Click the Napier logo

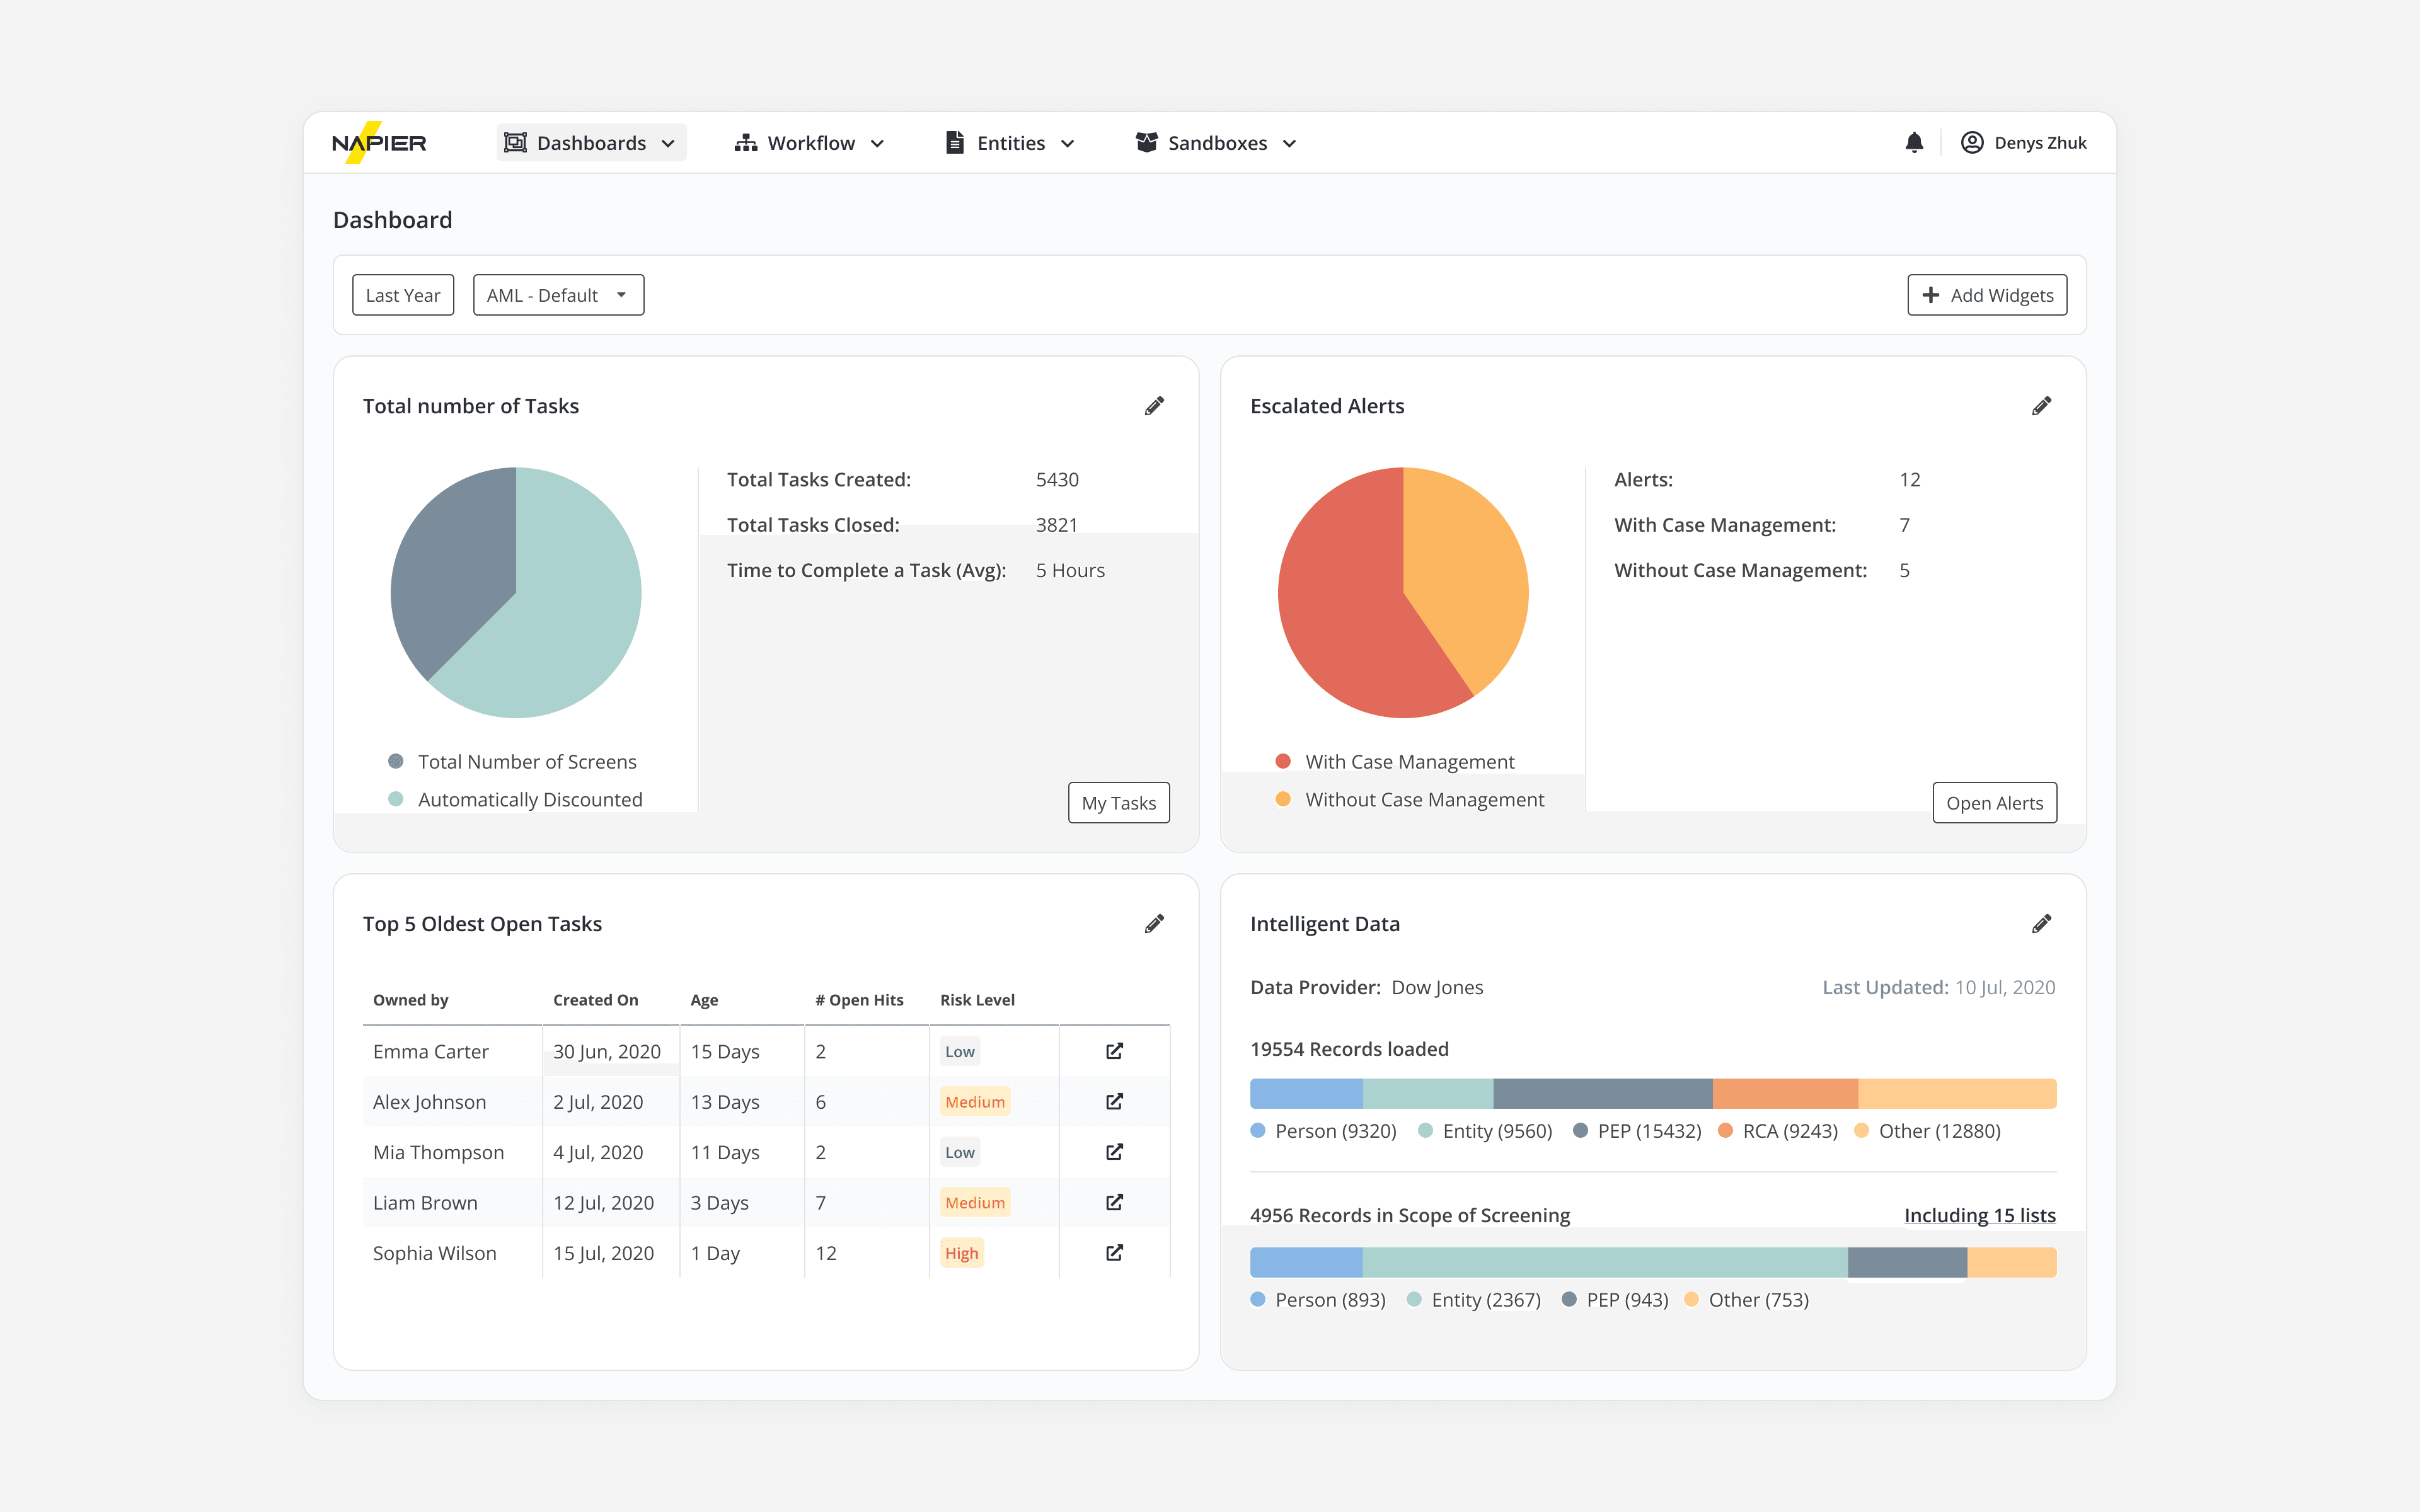tap(379, 143)
